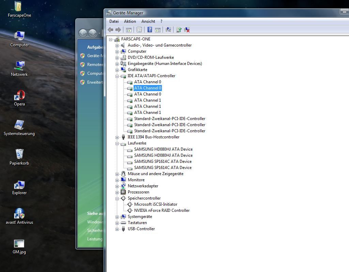
Task: Collapse the Speichercontroller node
Action: (x=117, y=199)
